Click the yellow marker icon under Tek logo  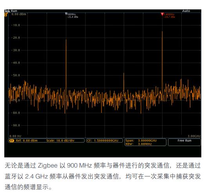tap(6, 14)
